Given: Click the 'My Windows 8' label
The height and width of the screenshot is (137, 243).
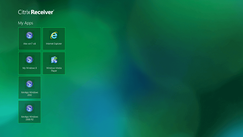Looking at the screenshot, I should click(30, 68).
